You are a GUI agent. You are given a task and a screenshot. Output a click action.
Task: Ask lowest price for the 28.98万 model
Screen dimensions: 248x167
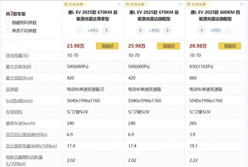click(x=230, y=46)
